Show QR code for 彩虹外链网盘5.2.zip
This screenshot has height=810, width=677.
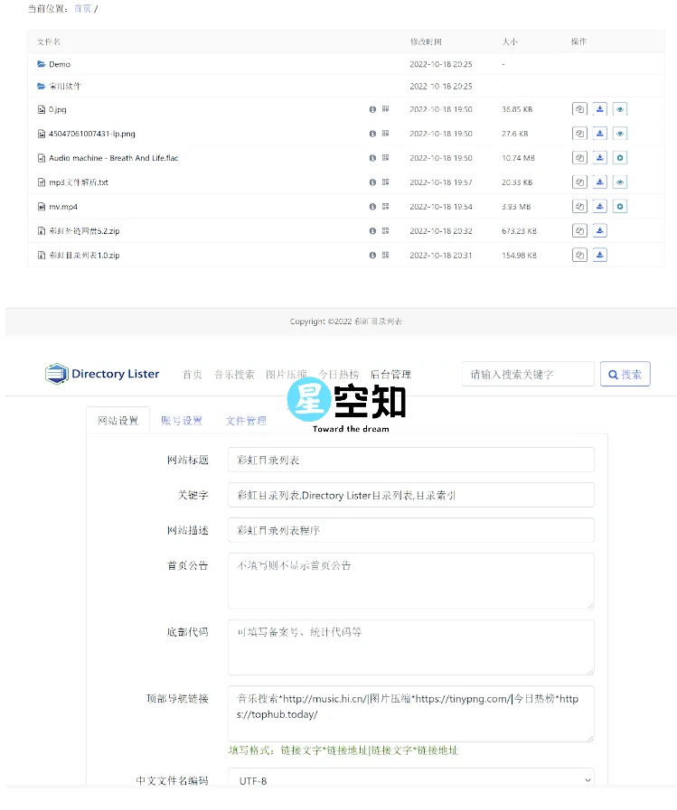385,230
